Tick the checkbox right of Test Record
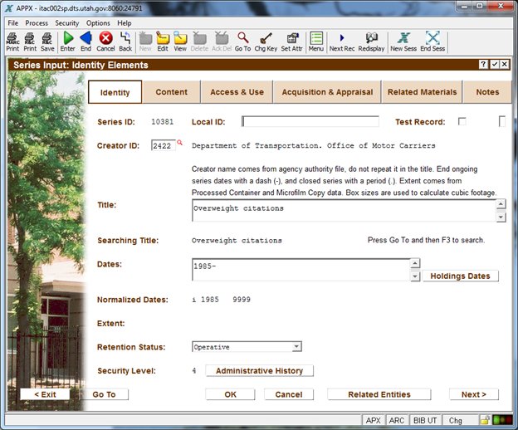The height and width of the screenshot is (430, 518). [x=502, y=122]
